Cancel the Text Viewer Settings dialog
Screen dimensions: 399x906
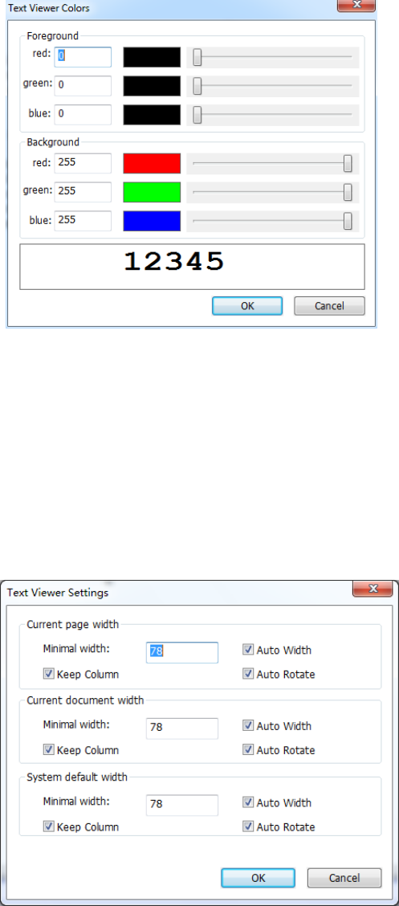(344, 878)
